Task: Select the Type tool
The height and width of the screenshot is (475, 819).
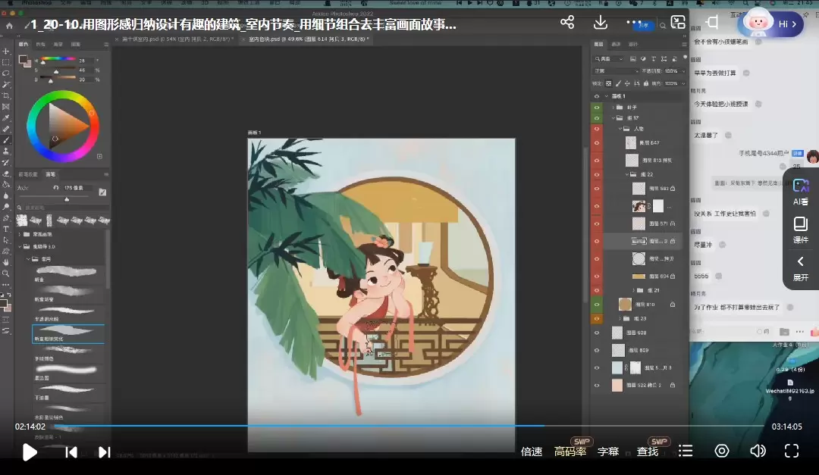Action: click(6, 229)
